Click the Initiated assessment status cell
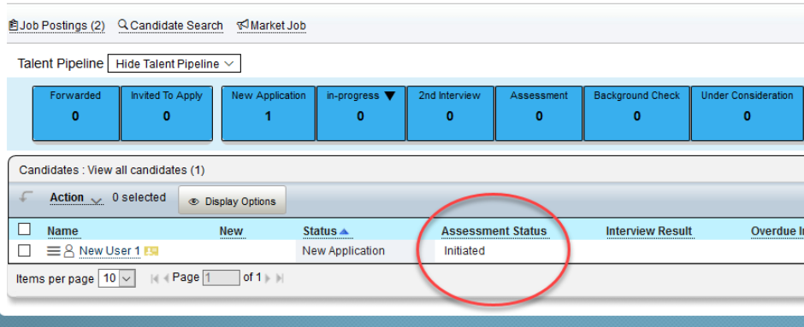Screen dimensions: 804x327 464,251
